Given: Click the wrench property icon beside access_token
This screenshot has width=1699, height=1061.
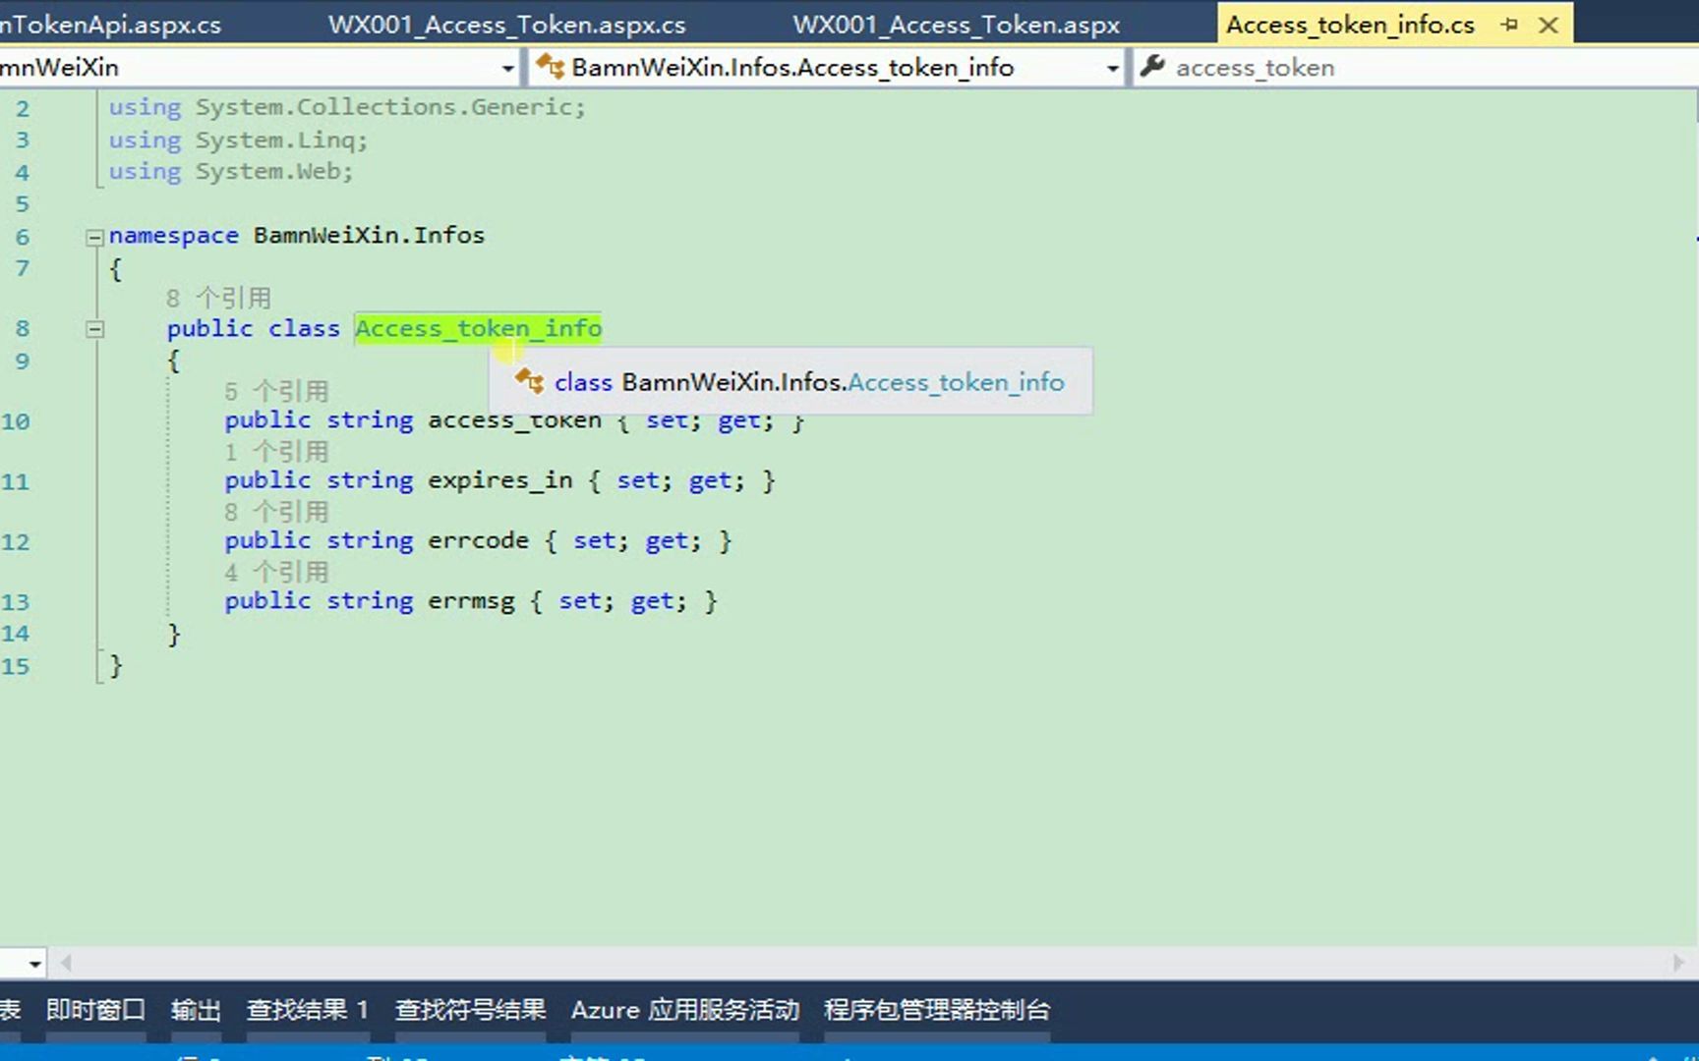Looking at the screenshot, I should (1152, 67).
